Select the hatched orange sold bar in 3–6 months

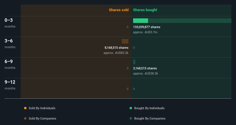click(x=125, y=41)
